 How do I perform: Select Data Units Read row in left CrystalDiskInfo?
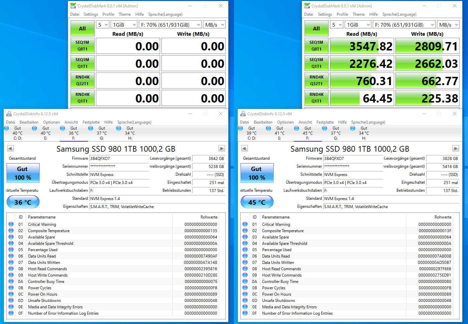point(113,256)
